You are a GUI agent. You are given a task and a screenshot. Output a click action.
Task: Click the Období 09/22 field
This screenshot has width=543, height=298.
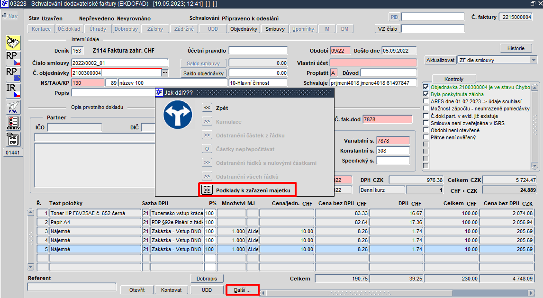click(x=340, y=51)
